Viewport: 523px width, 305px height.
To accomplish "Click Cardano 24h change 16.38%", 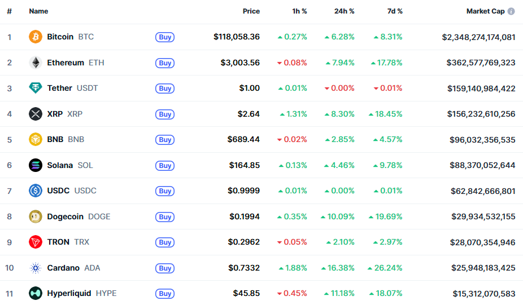I will click(x=338, y=268).
